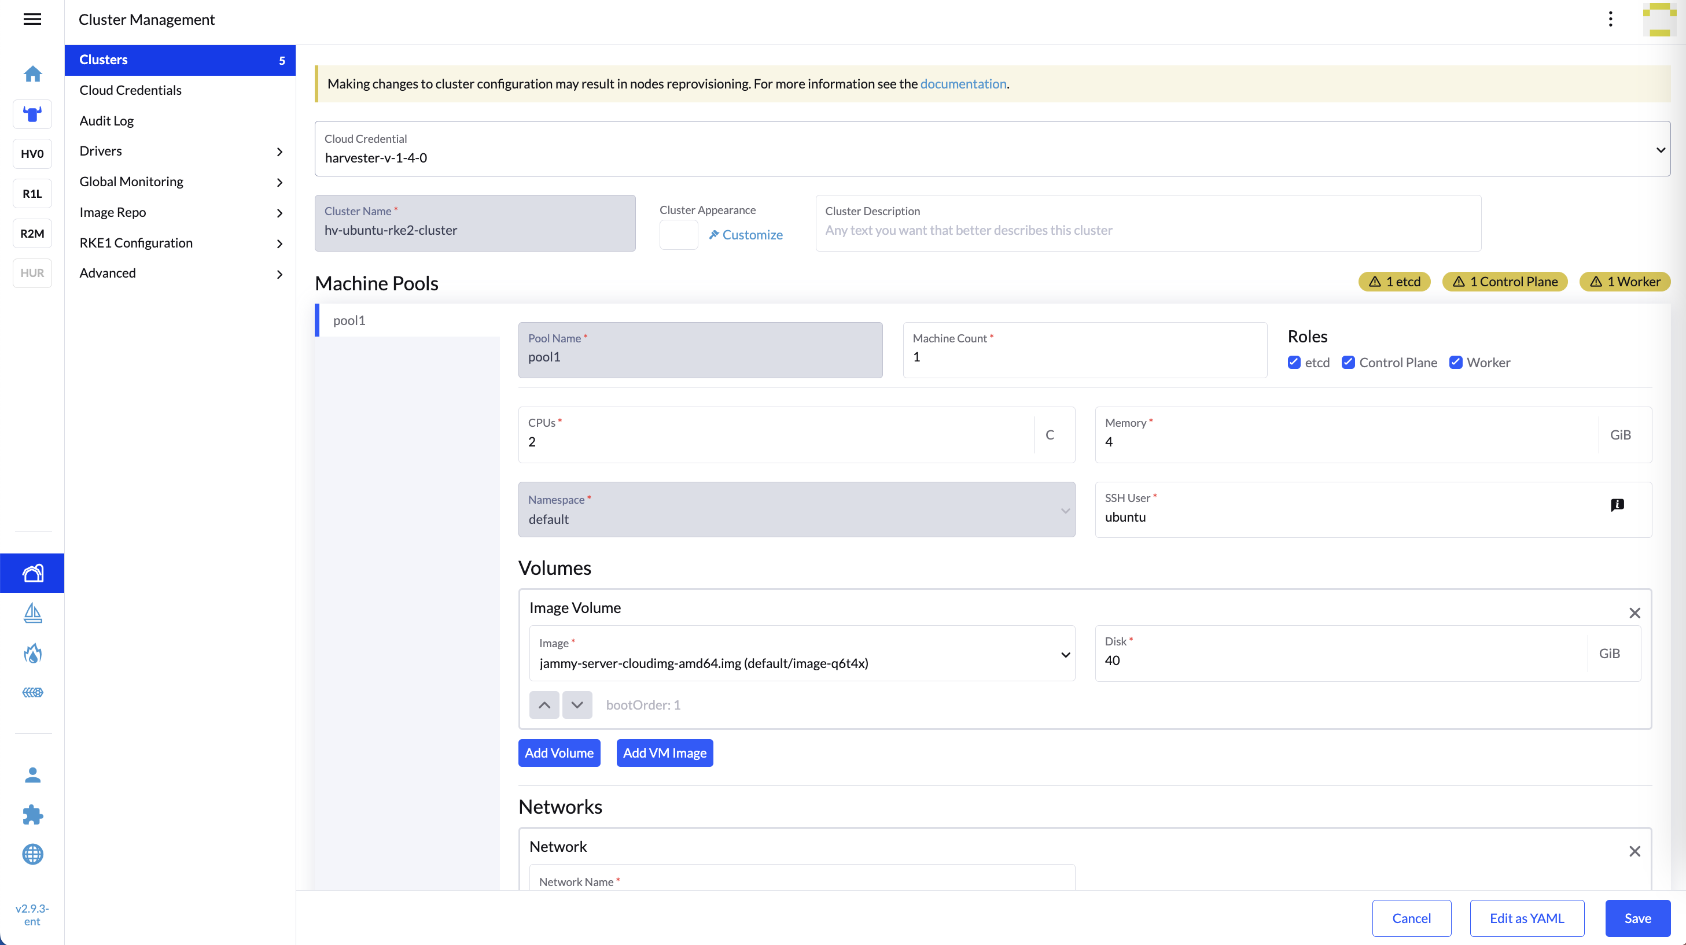Open the hamburger navigation menu
Screen dimensions: 1686x945
point(32,19)
